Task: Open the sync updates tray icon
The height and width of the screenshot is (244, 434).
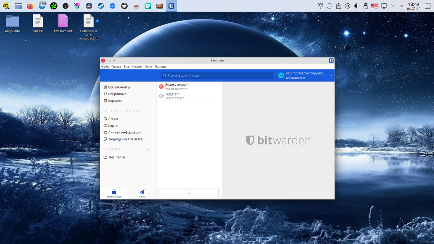Action: coord(329,6)
